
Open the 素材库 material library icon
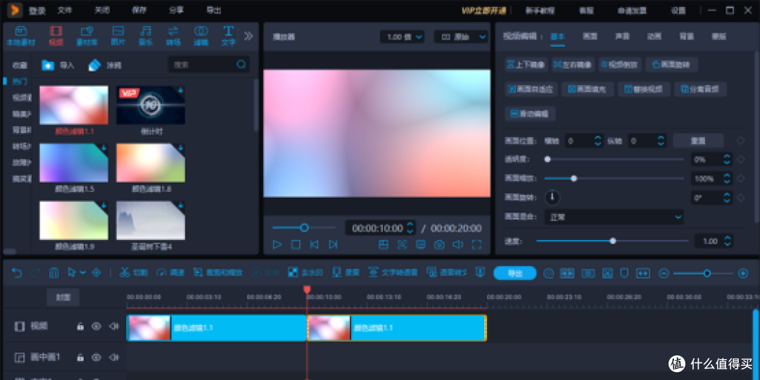(x=87, y=36)
